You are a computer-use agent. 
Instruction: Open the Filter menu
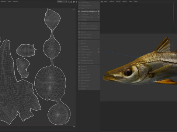click(131, 1)
